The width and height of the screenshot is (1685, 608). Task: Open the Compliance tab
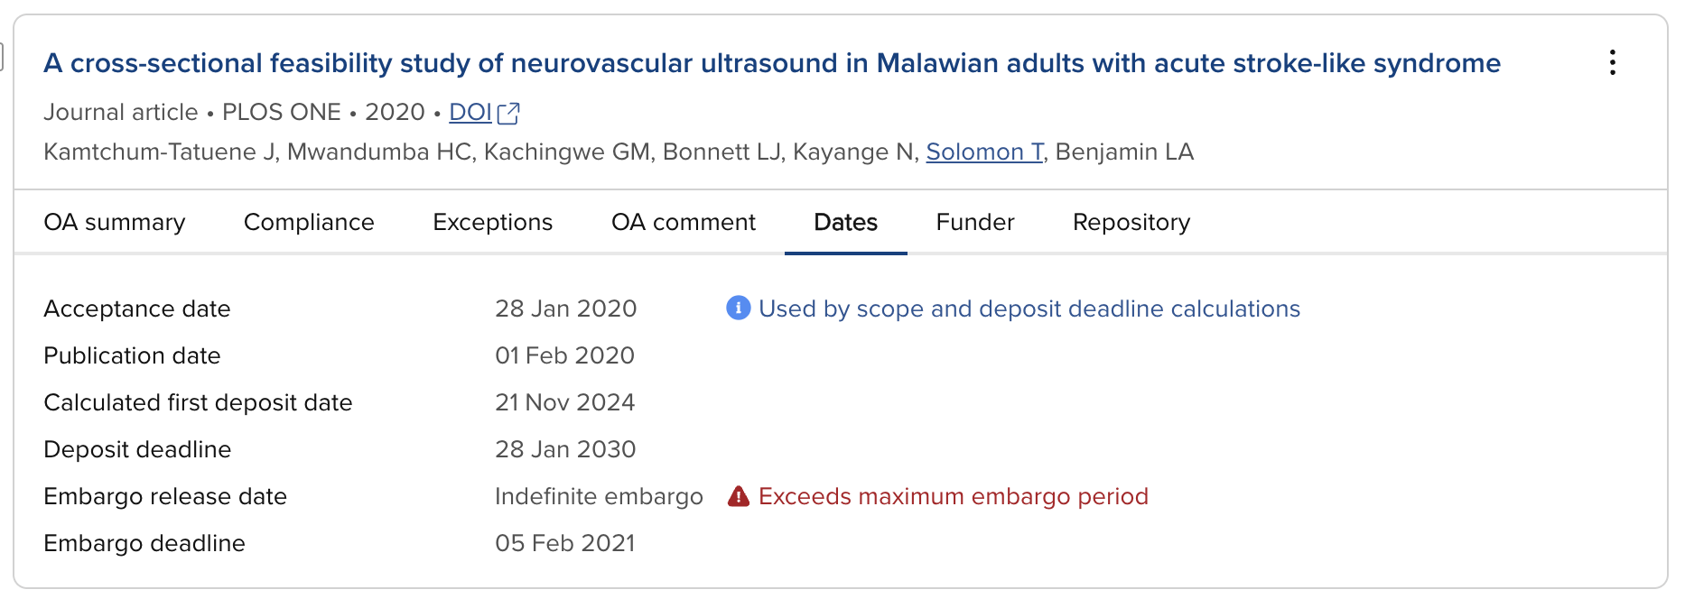[309, 222]
